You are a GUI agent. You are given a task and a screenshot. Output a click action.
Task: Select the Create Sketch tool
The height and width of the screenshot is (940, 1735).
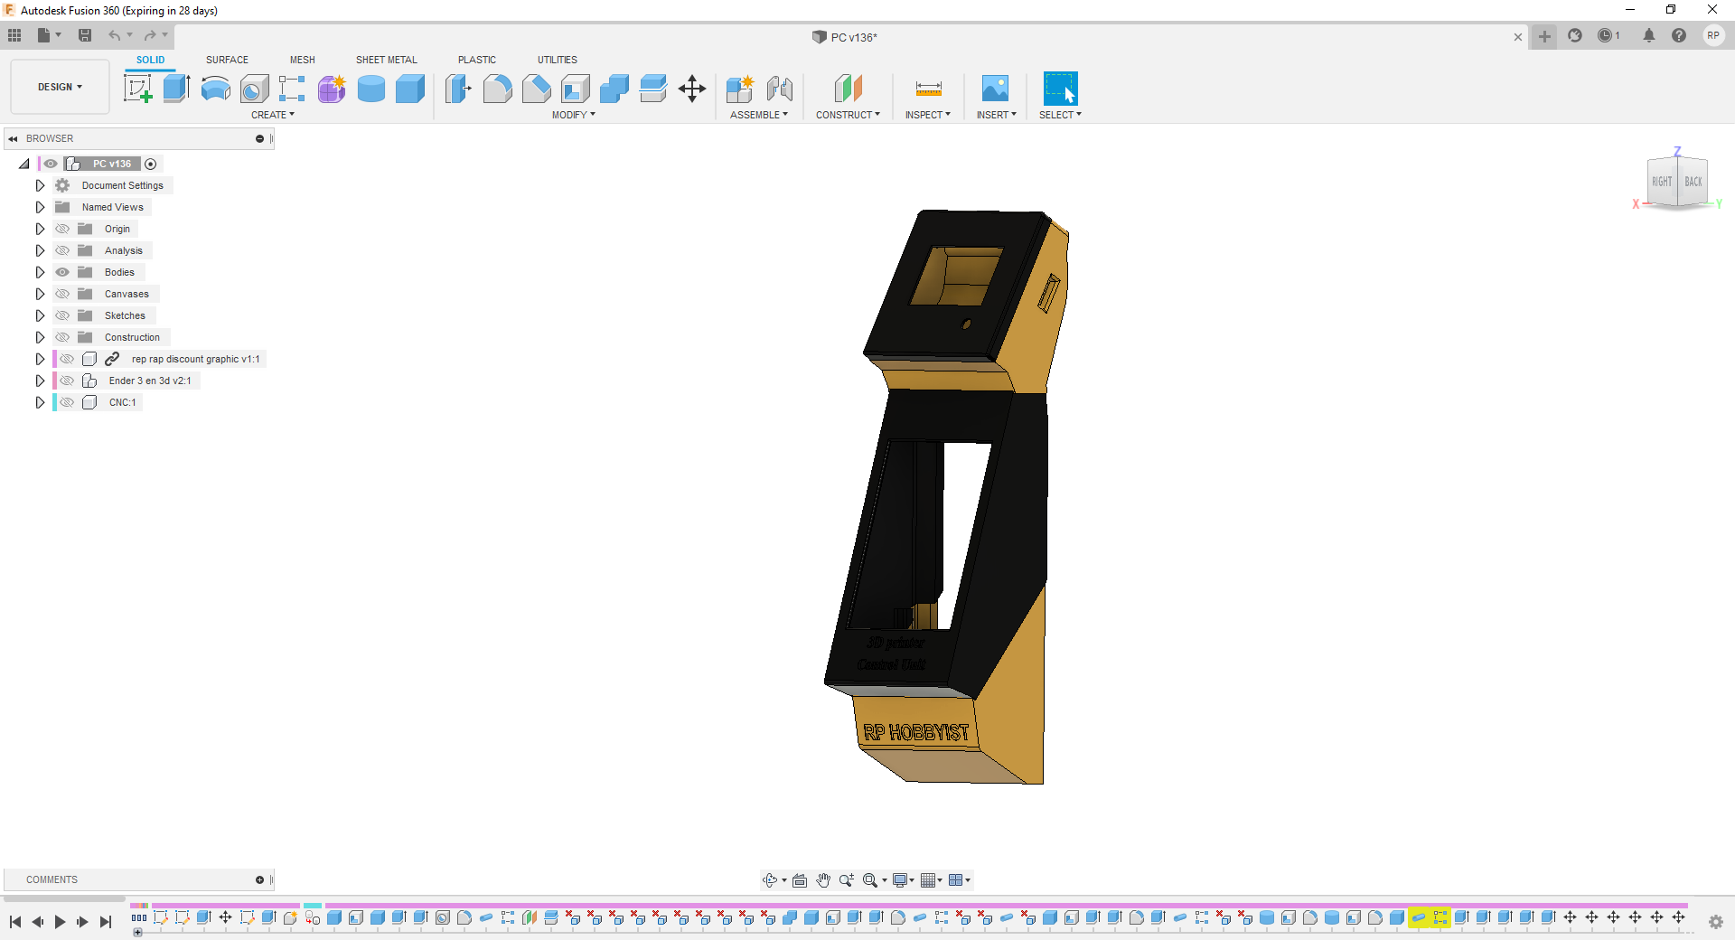coord(137,89)
